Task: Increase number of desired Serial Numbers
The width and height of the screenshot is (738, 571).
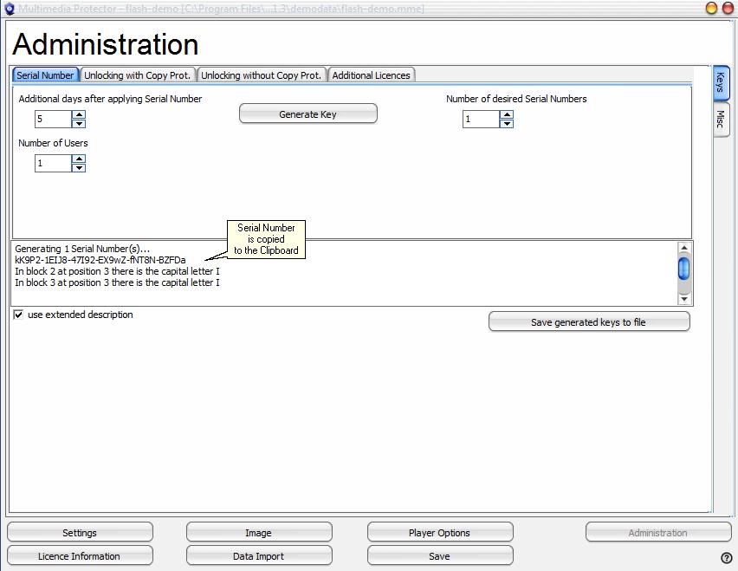Action: (x=507, y=114)
